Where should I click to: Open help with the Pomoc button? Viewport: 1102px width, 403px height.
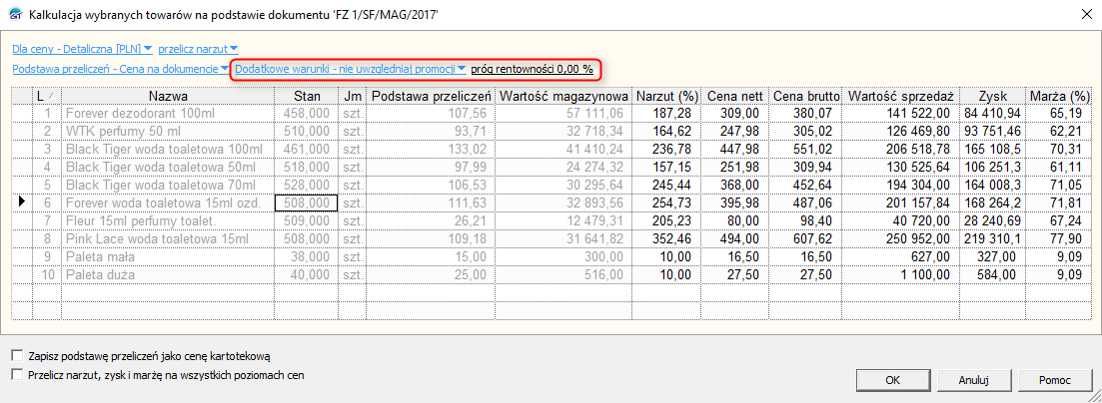click(1055, 380)
